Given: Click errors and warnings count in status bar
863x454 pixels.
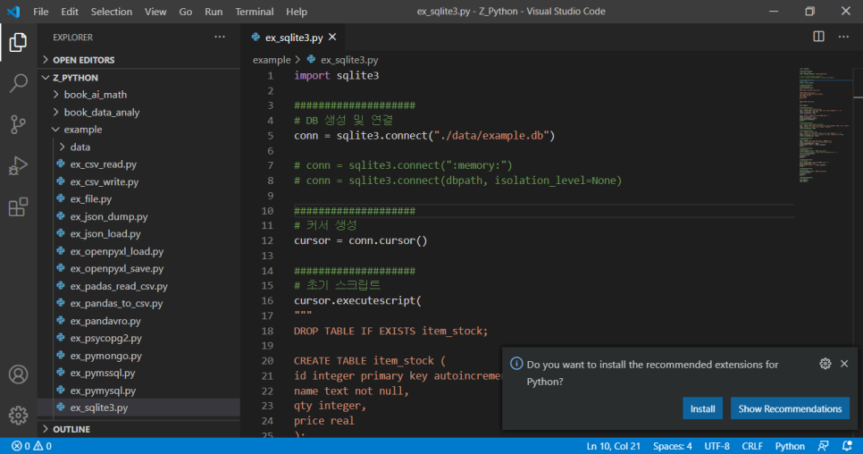Looking at the screenshot, I should click(31, 446).
